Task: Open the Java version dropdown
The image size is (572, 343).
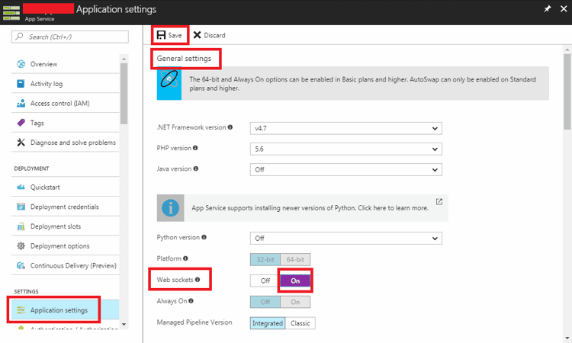Action: pyautogui.click(x=345, y=169)
